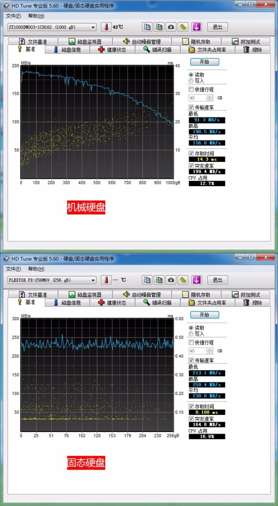
Task: Click 开始 button in ST1000DM003 window
Action: (x=205, y=62)
